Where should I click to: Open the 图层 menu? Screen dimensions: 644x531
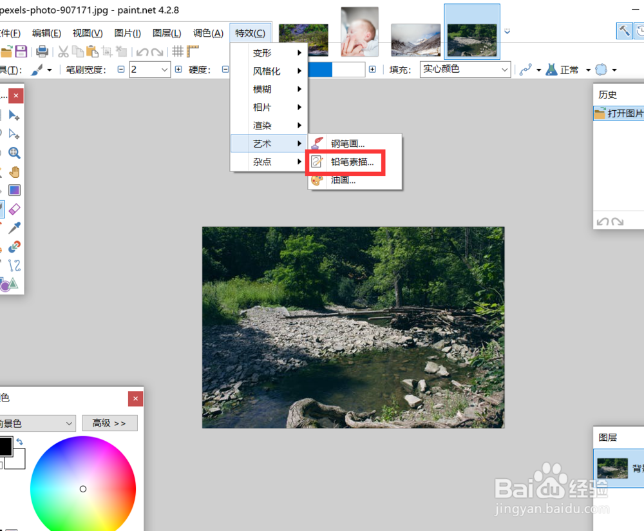tap(167, 33)
